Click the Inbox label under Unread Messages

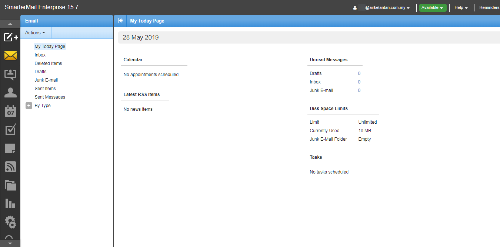[x=315, y=82]
